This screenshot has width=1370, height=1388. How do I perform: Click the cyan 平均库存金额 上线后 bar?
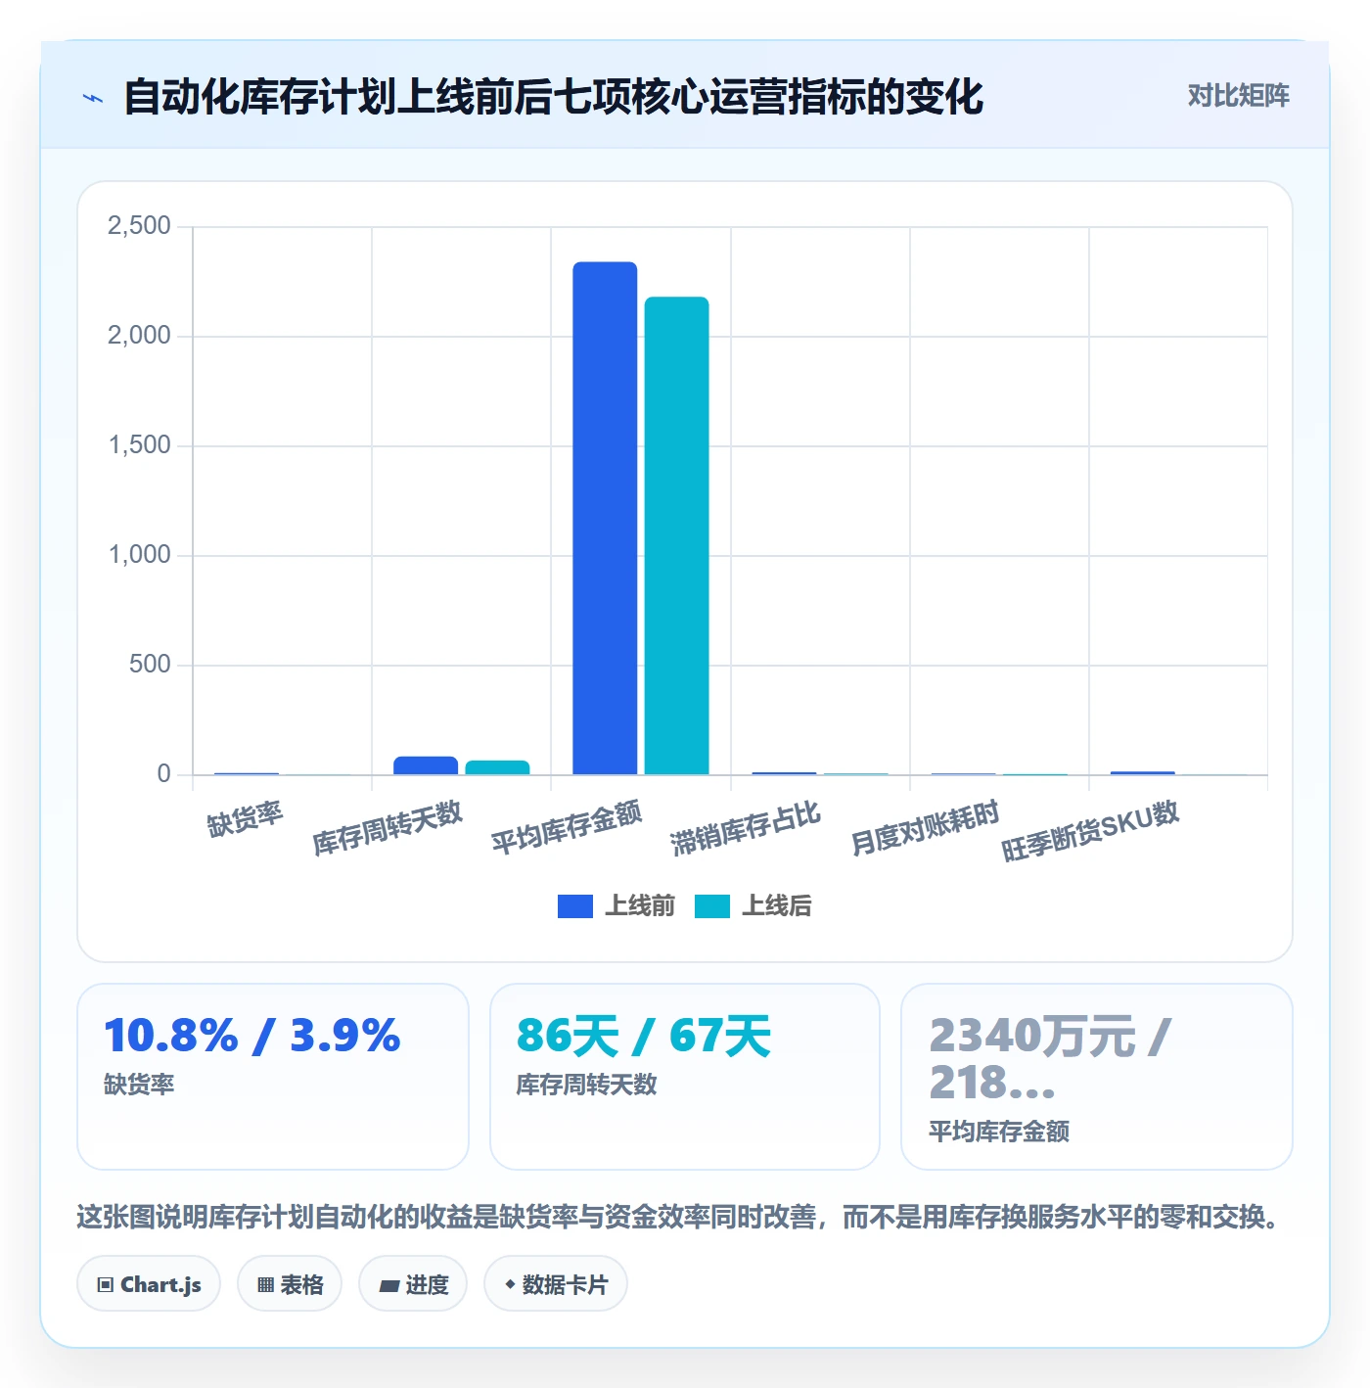click(x=676, y=535)
